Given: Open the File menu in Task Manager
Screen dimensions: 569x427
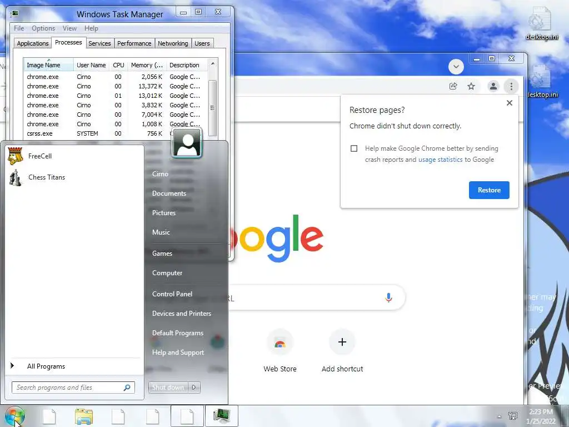Looking at the screenshot, I should 19,28.
